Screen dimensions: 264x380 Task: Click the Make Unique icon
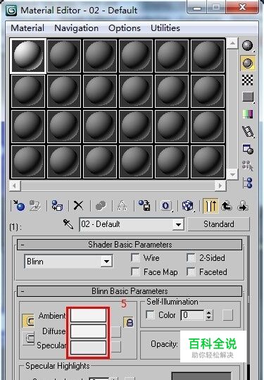point(122,206)
